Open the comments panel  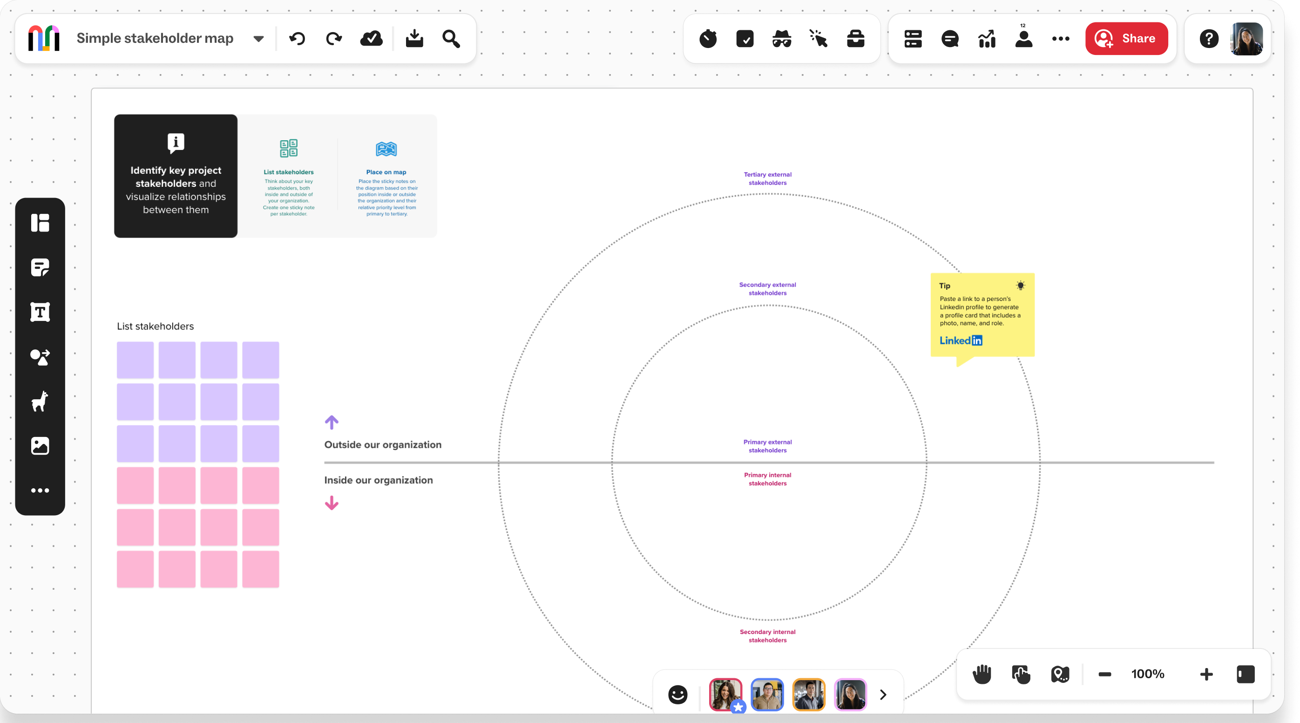[x=950, y=38]
